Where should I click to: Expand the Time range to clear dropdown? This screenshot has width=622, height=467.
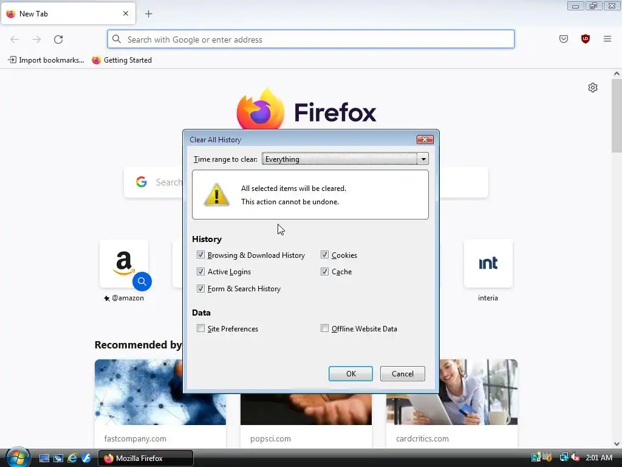tap(345, 159)
